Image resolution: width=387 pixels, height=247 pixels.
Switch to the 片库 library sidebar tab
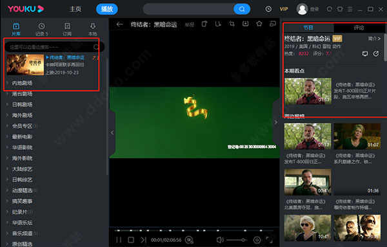[16, 29]
